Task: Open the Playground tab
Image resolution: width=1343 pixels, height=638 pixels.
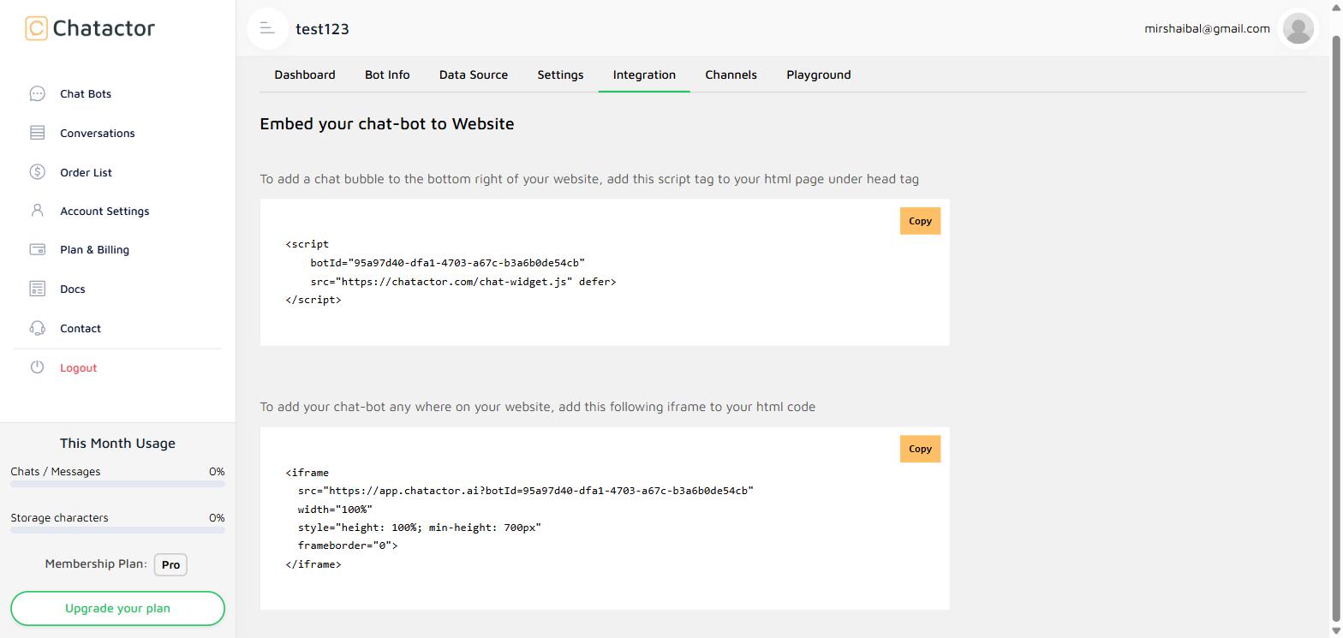Action: click(x=819, y=75)
